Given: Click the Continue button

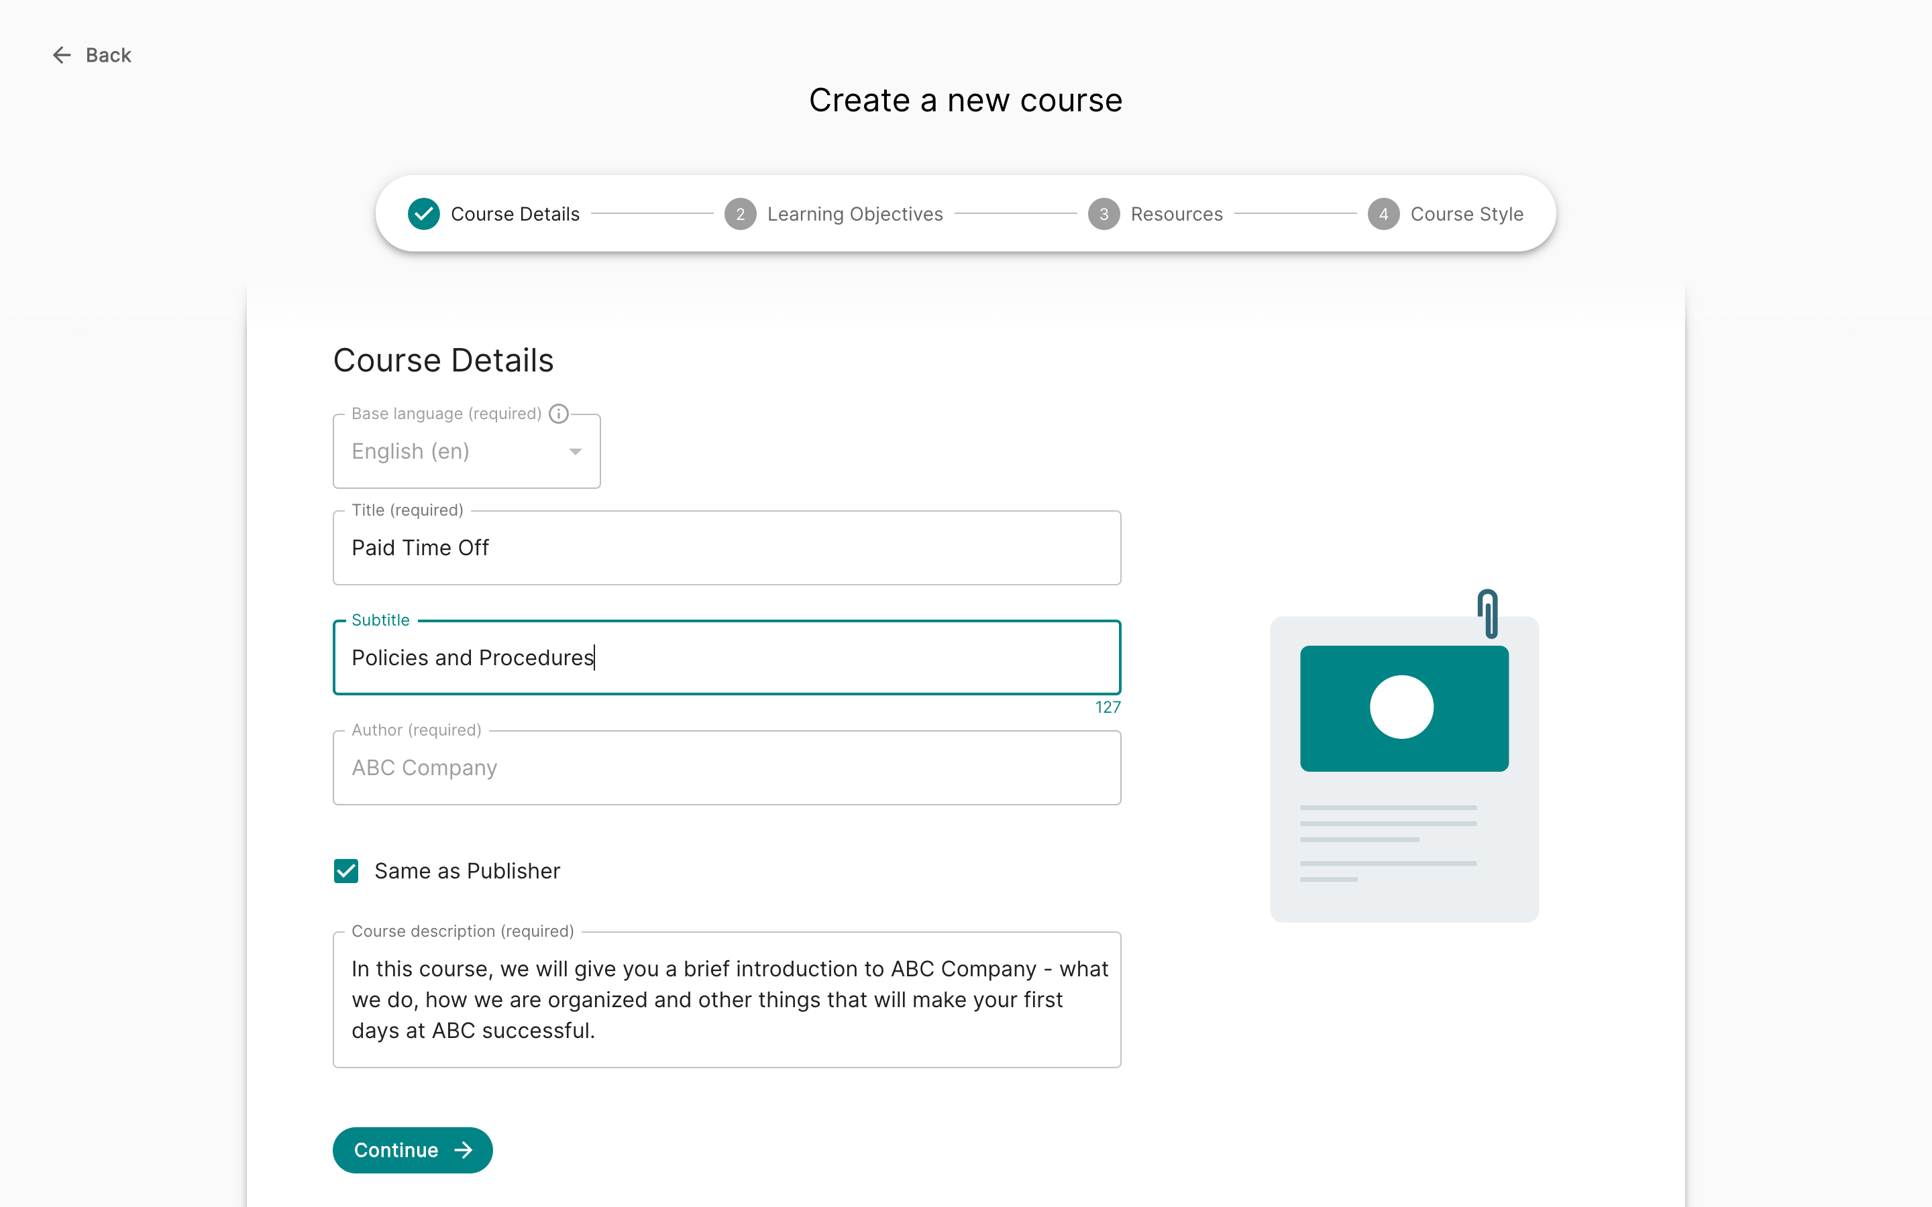Looking at the screenshot, I should [x=412, y=1150].
